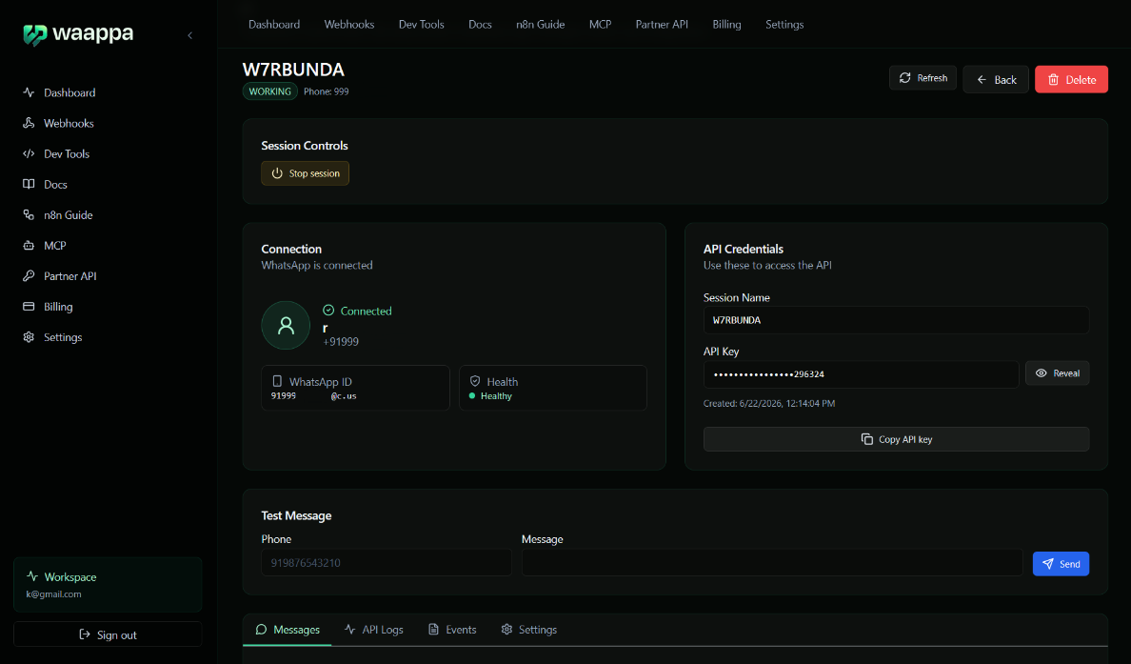Open the session Settings tab
Viewport: 1131px width, 664px height.
528,630
